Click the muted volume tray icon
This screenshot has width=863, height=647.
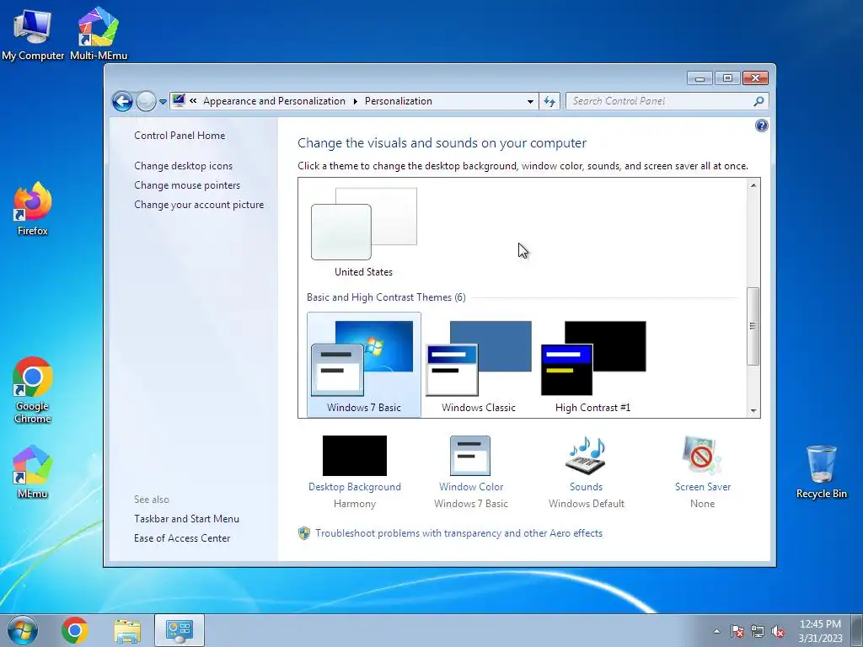pos(778,631)
